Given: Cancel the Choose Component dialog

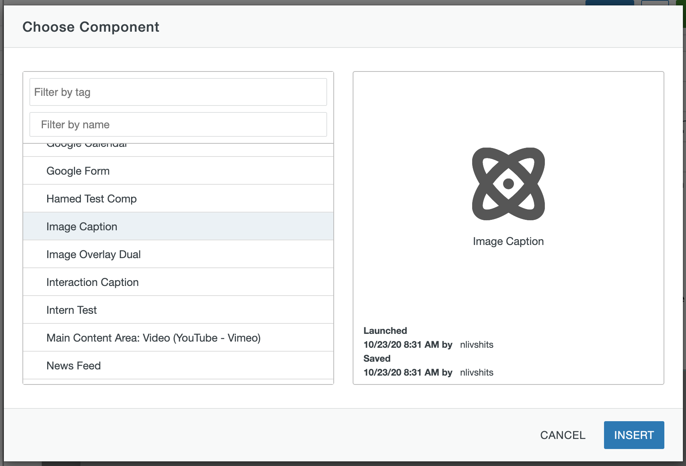Looking at the screenshot, I should point(563,435).
